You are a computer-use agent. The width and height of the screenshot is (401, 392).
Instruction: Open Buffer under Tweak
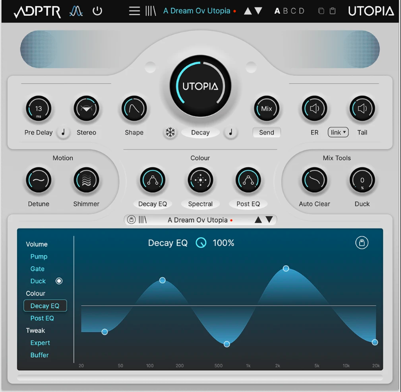pos(39,355)
